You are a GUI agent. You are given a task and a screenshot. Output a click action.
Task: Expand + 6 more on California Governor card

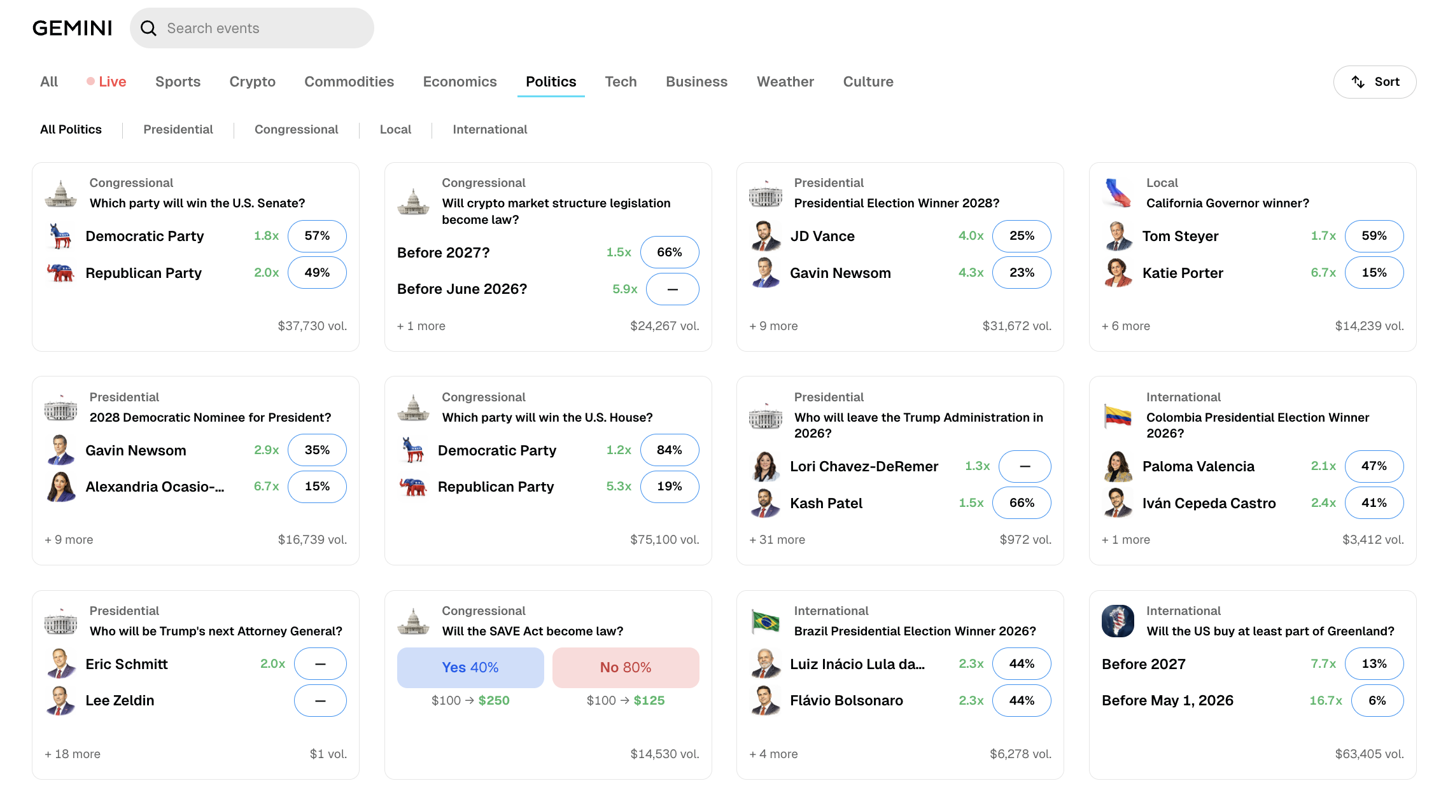pos(1126,326)
